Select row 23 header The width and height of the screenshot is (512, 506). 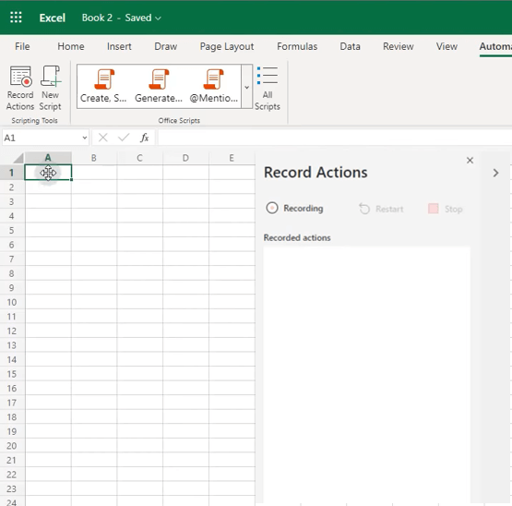tap(12, 489)
